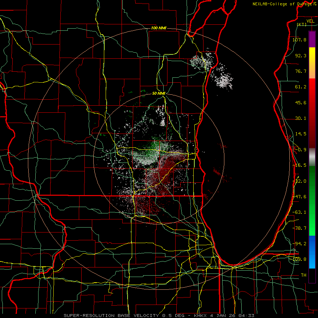
Task: Select the 30.1 legend value
Action: click(301, 118)
